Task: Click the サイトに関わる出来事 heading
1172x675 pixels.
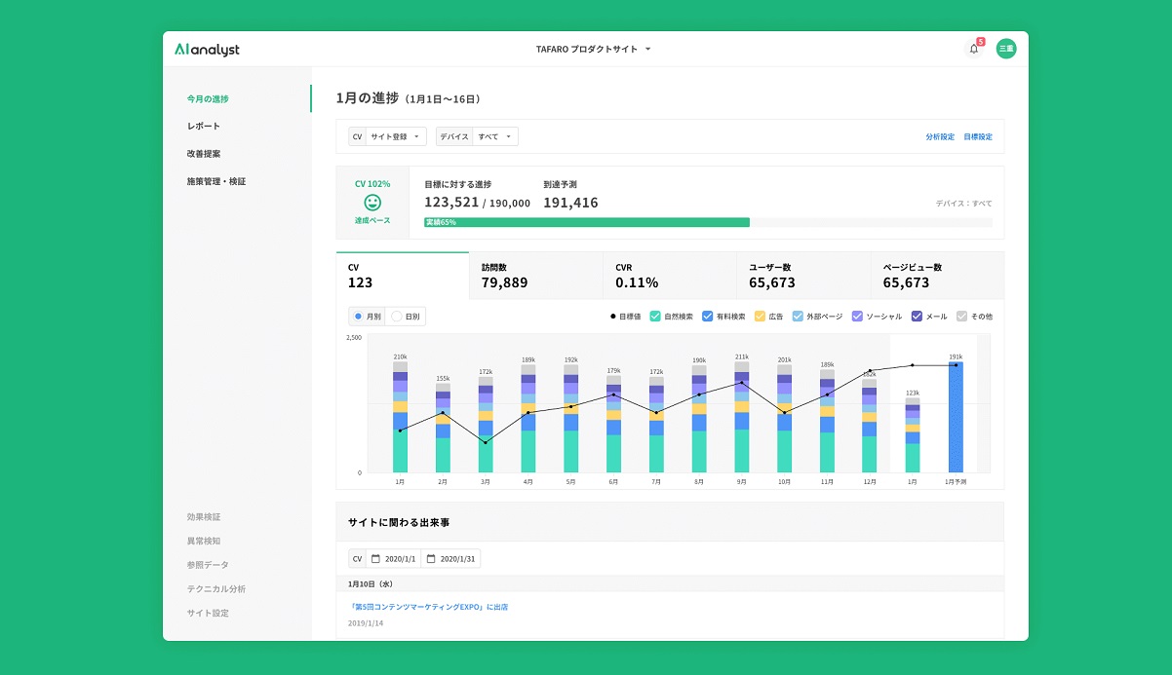Action: coord(399,523)
